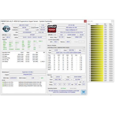The image size is (115, 115).
Task: Click the 1600 MHz module clock field
Action: (71, 50)
